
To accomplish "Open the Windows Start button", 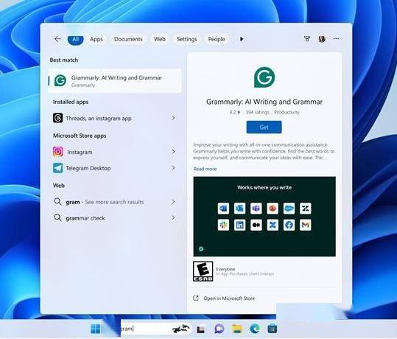I will (96, 329).
